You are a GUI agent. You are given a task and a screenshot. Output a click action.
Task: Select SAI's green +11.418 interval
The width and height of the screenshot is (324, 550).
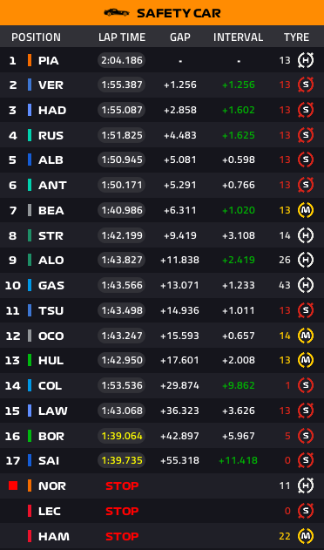coord(238,460)
